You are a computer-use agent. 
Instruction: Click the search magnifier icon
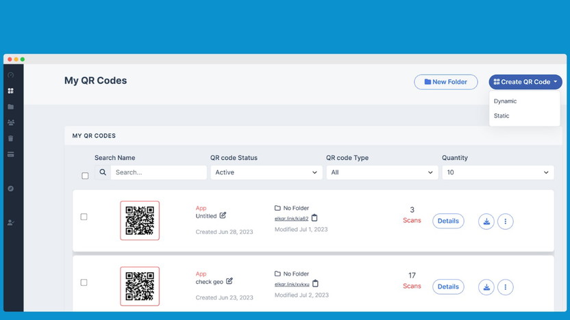(103, 172)
